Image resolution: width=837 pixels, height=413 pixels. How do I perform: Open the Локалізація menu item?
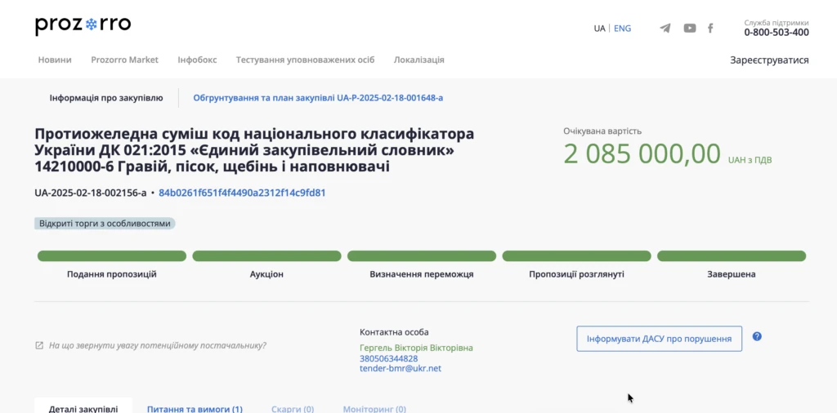pos(418,60)
